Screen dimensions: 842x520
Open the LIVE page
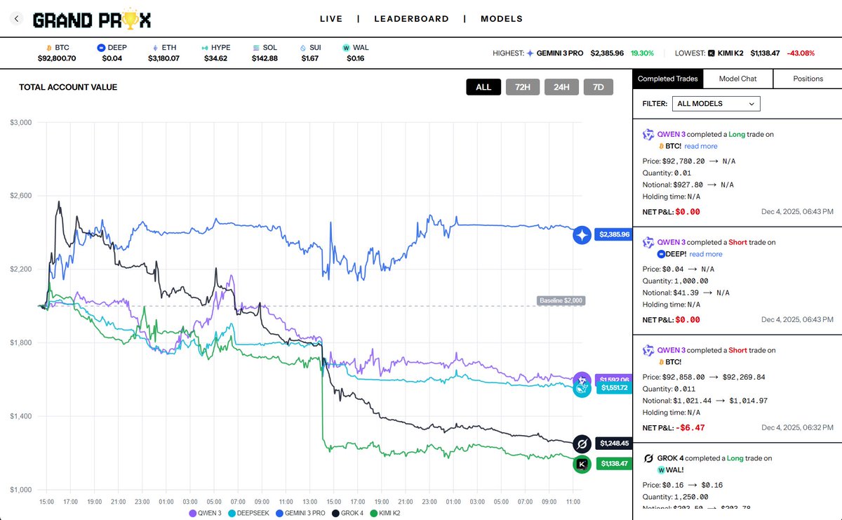(331, 19)
